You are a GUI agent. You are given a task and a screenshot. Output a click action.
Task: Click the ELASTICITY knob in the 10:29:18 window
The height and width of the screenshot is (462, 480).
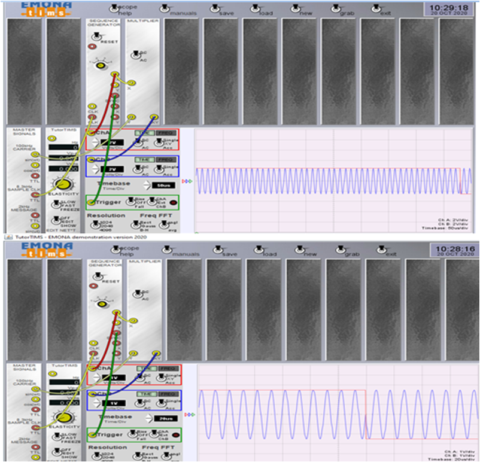63,184
